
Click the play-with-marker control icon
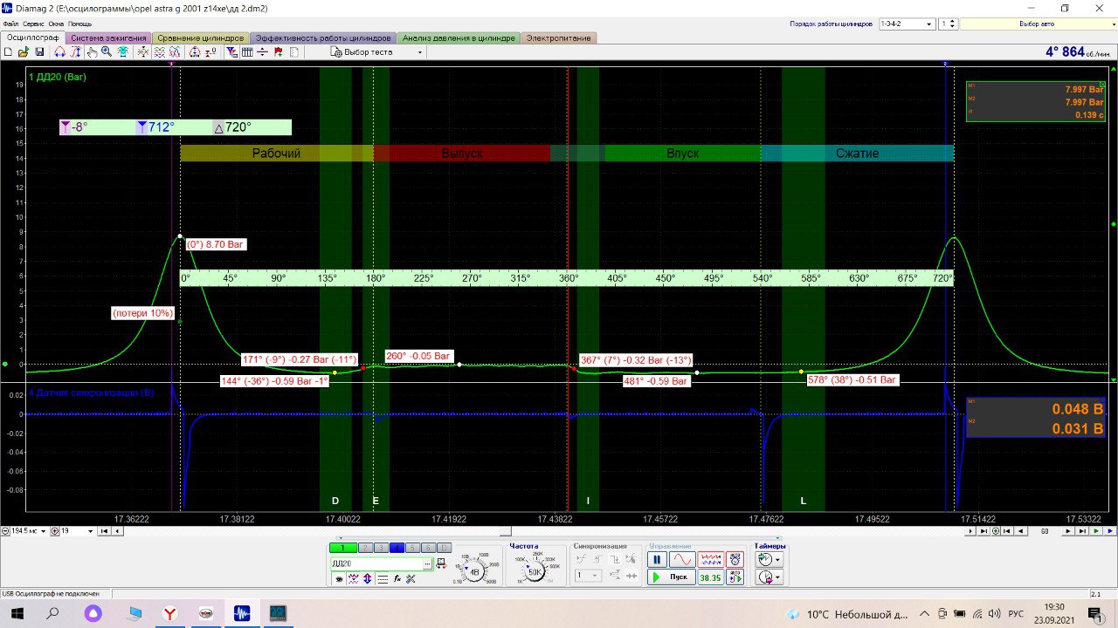(735, 577)
